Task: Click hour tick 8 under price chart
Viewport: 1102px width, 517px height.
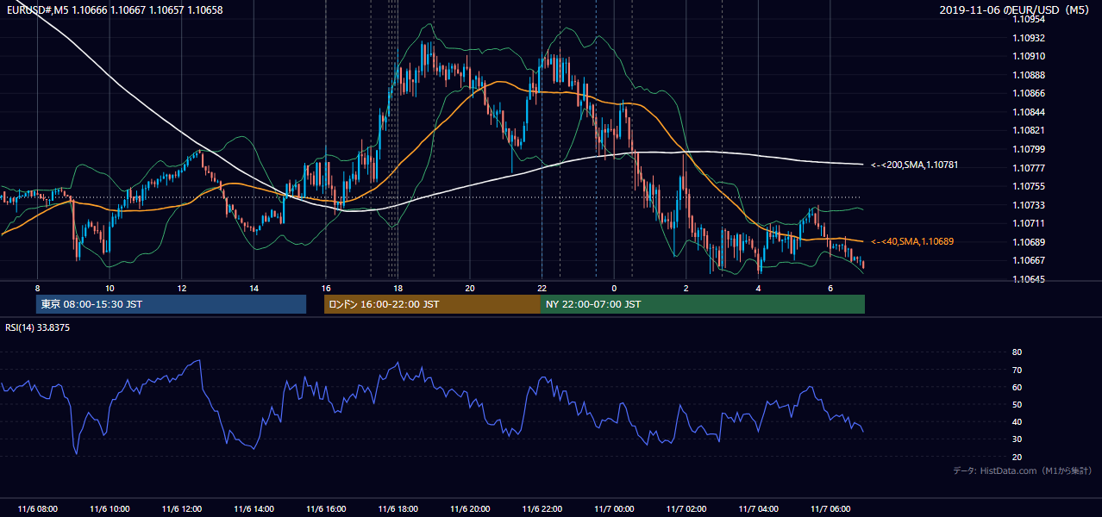Action: 37,288
